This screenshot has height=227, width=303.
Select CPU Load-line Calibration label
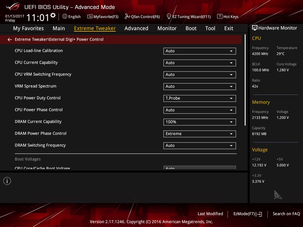tap(39, 51)
